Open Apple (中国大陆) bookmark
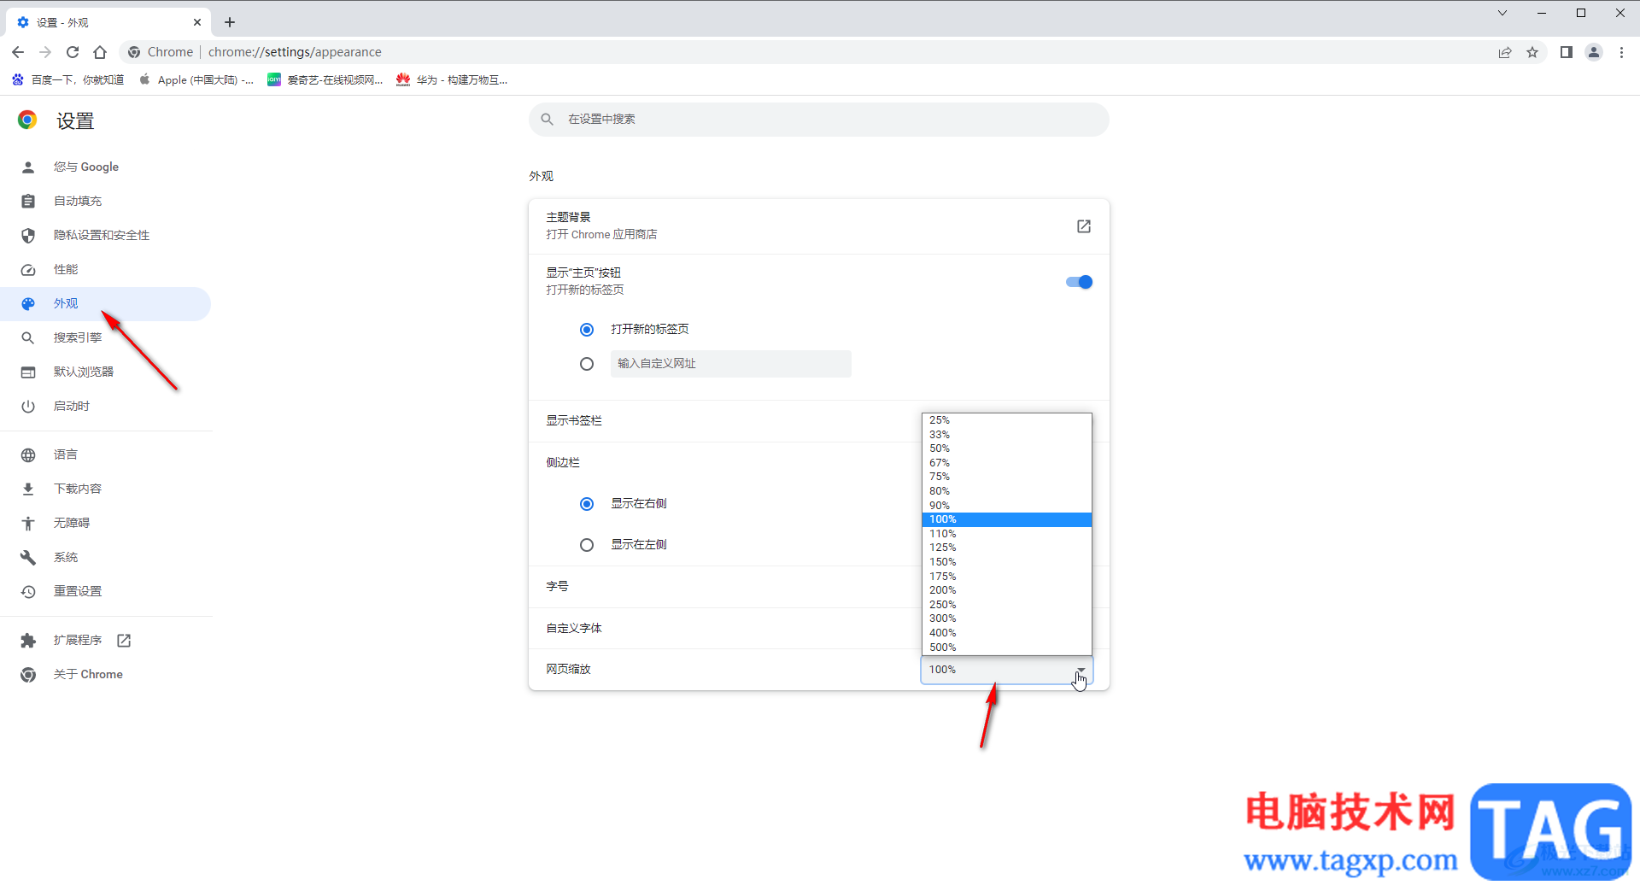The image size is (1640, 885). coord(196,79)
